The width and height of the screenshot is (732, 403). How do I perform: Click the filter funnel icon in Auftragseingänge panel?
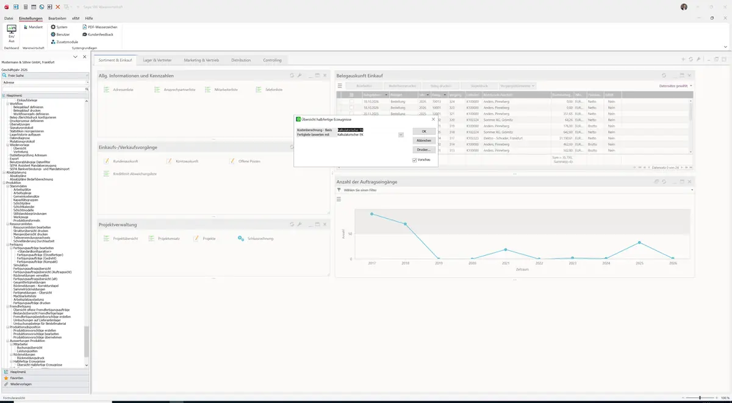click(339, 190)
